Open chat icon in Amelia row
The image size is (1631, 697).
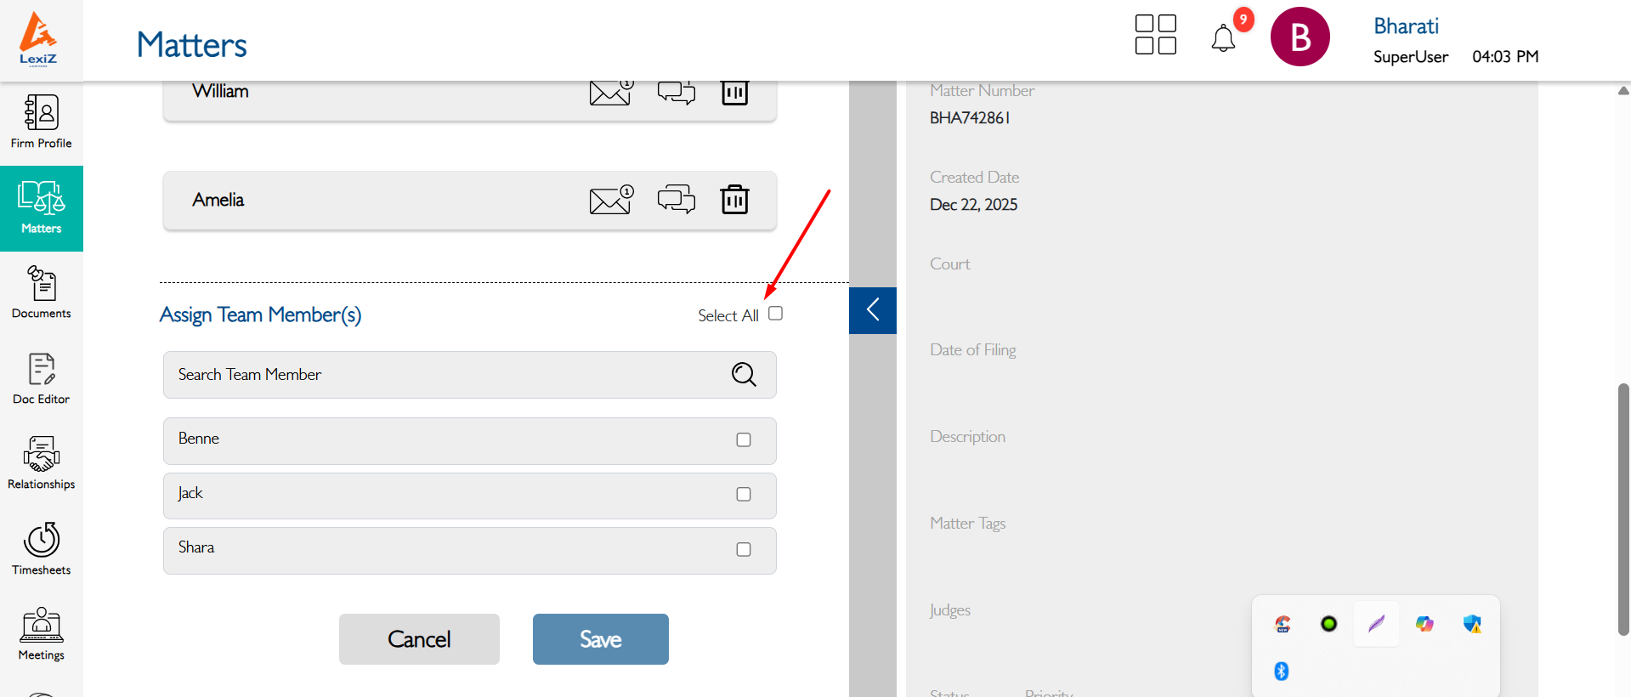676,200
